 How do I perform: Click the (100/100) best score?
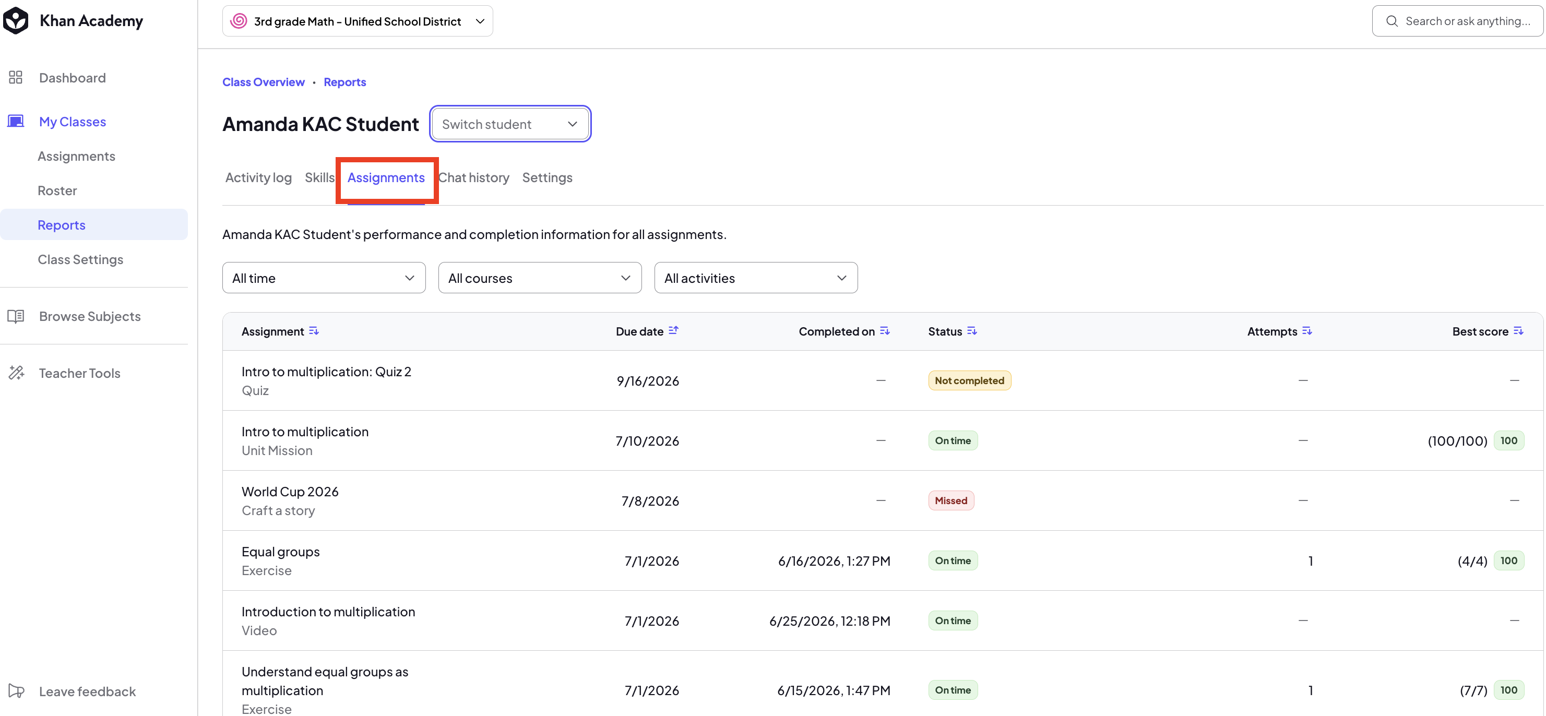1457,440
